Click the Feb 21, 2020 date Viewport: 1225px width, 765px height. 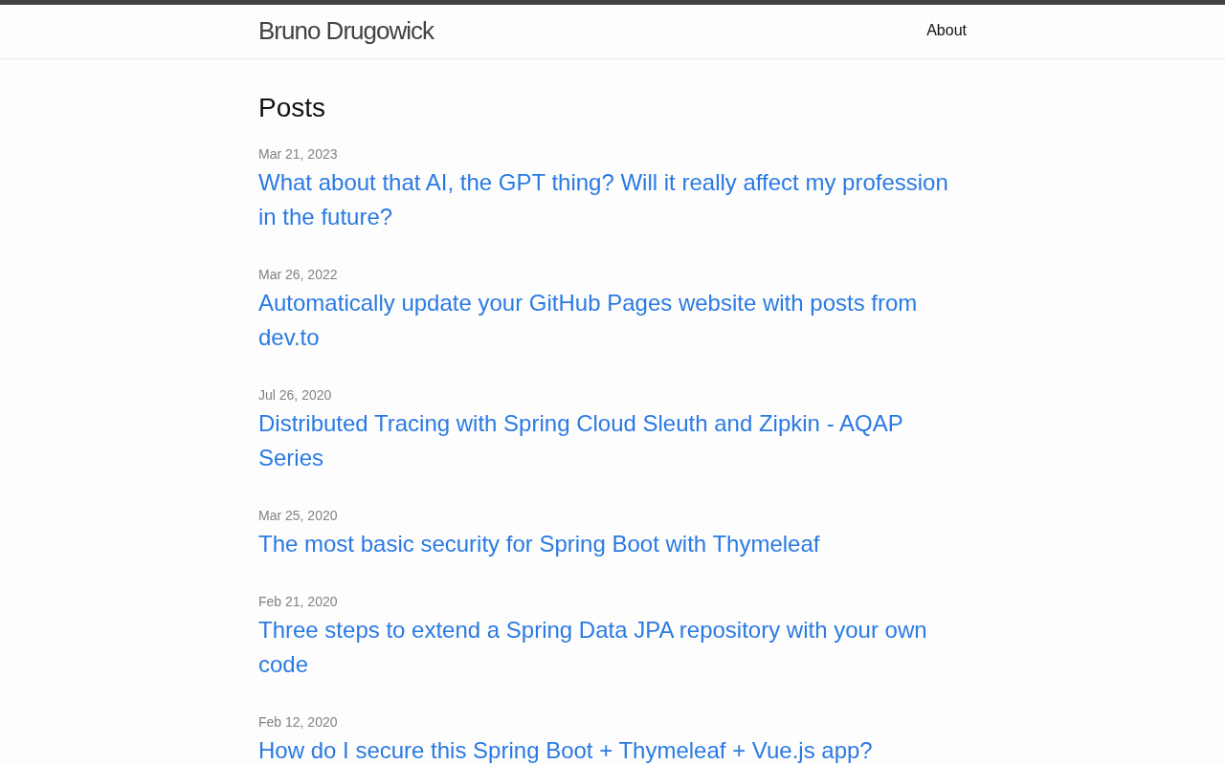[x=298, y=601]
